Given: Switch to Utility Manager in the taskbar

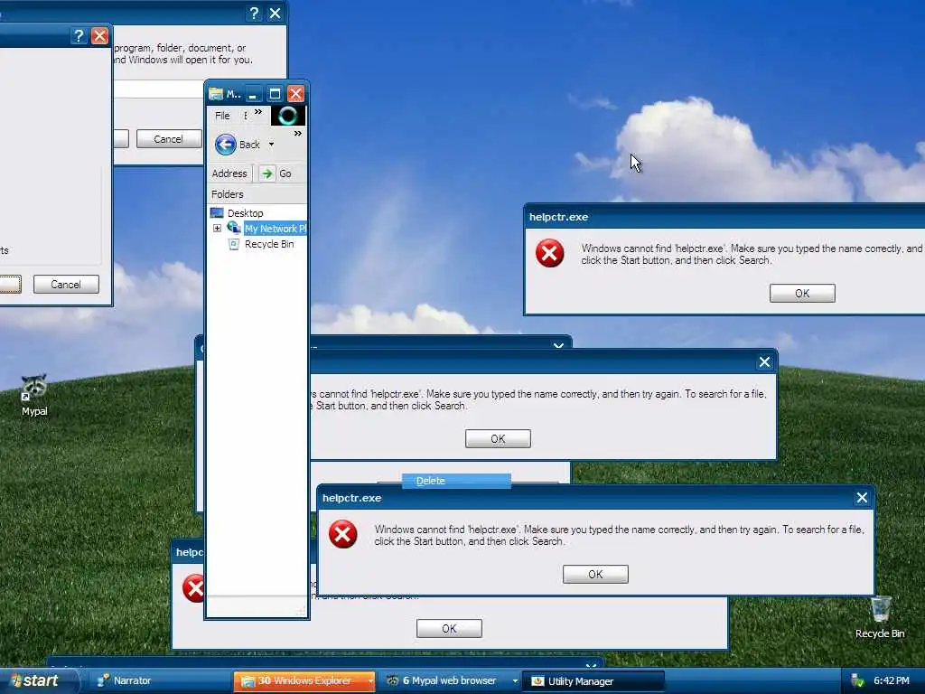Looking at the screenshot, I should 594,681.
